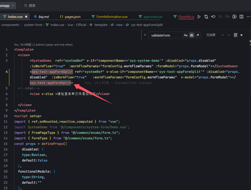The width and height of the screenshot is (251, 190).
Task: Toggle Match Whole Word option
Action: pyautogui.click(x=192, y=35)
